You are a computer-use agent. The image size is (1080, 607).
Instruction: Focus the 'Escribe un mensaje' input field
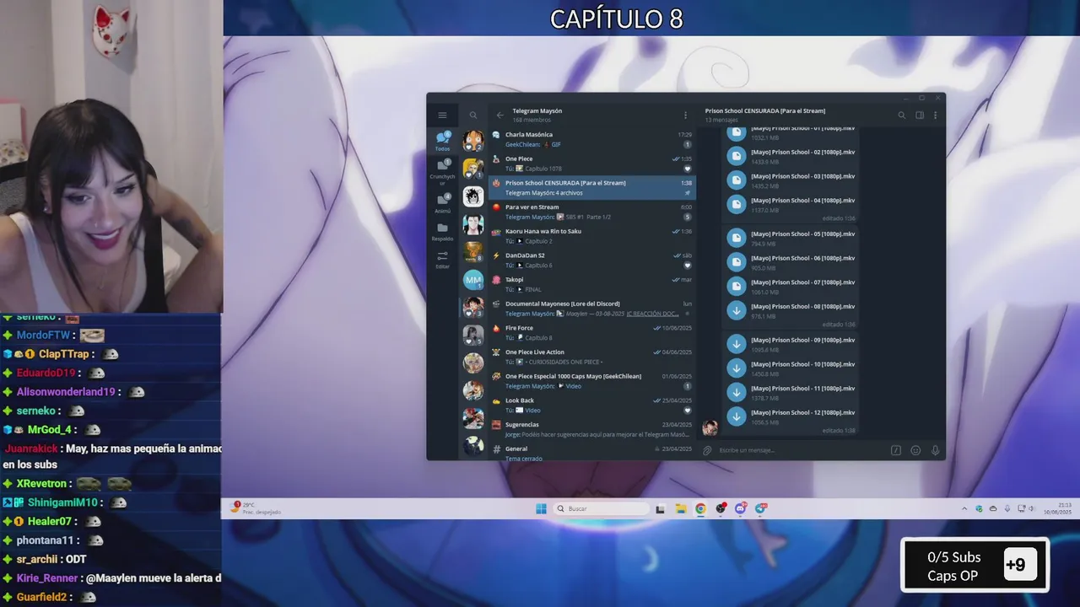click(x=802, y=450)
